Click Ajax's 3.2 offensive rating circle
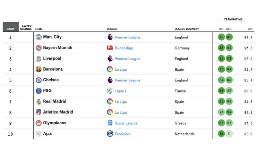The height and width of the screenshot is (160, 256). pos(221,134)
